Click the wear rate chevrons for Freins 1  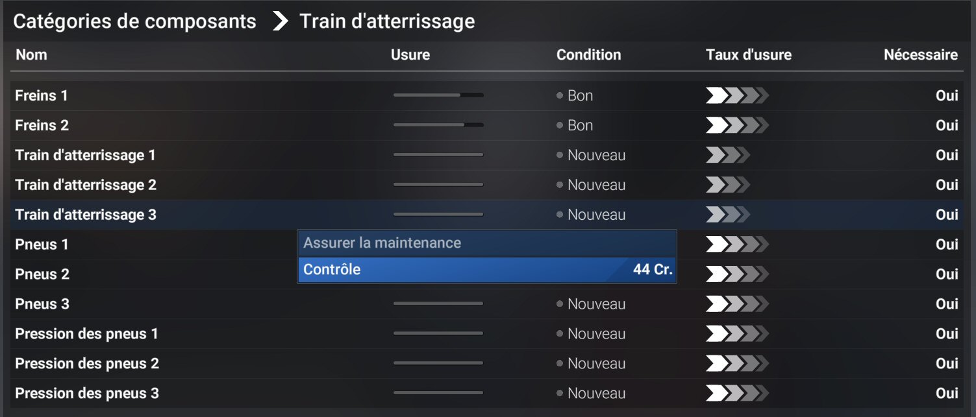[x=736, y=96]
